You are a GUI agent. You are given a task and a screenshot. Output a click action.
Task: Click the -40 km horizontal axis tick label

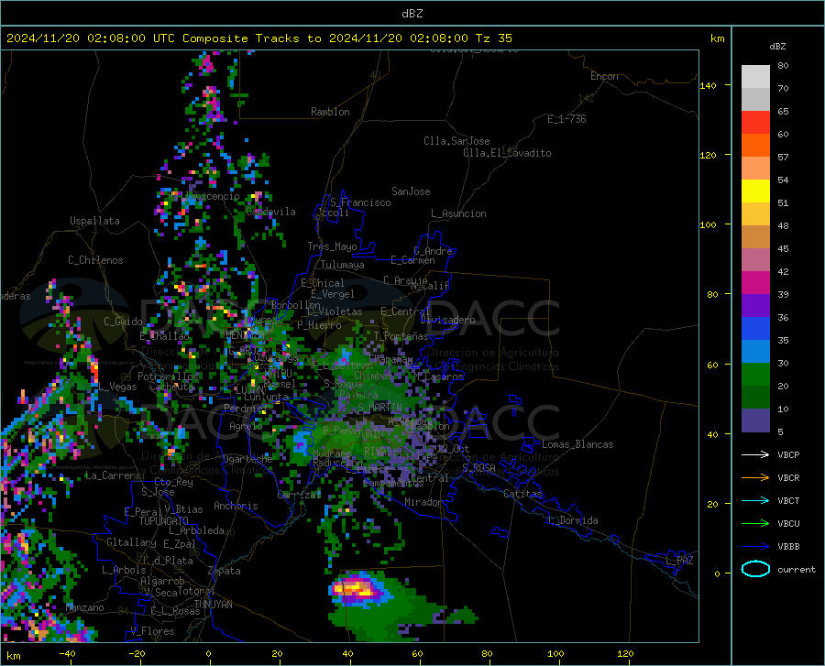point(67,653)
